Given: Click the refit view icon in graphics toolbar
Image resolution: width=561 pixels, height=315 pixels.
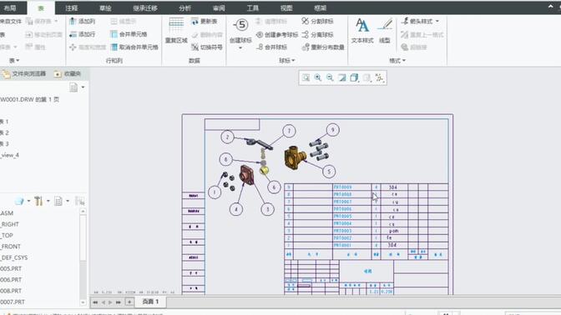Looking at the screenshot, I should pos(306,77).
